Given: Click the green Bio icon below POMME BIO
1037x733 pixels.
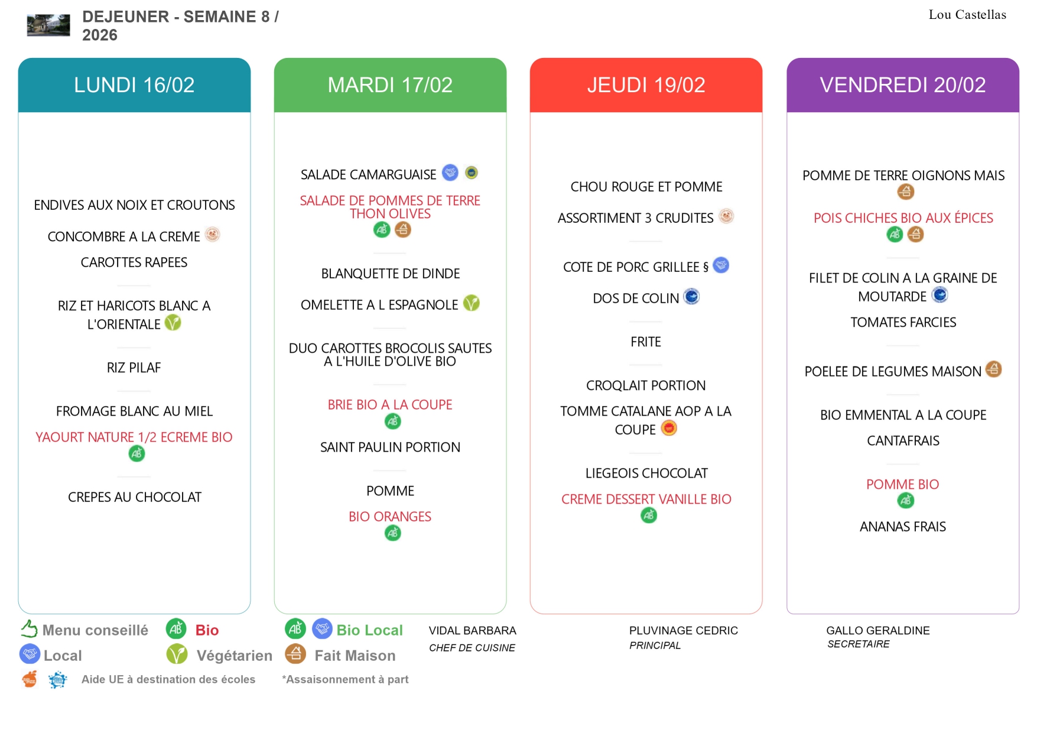Looking at the screenshot, I should [905, 501].
